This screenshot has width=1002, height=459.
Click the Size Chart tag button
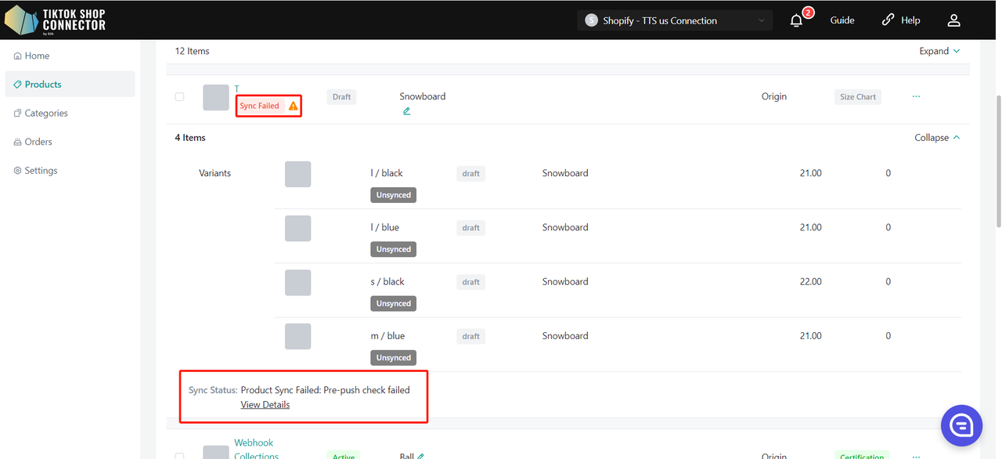click(857, 97)
